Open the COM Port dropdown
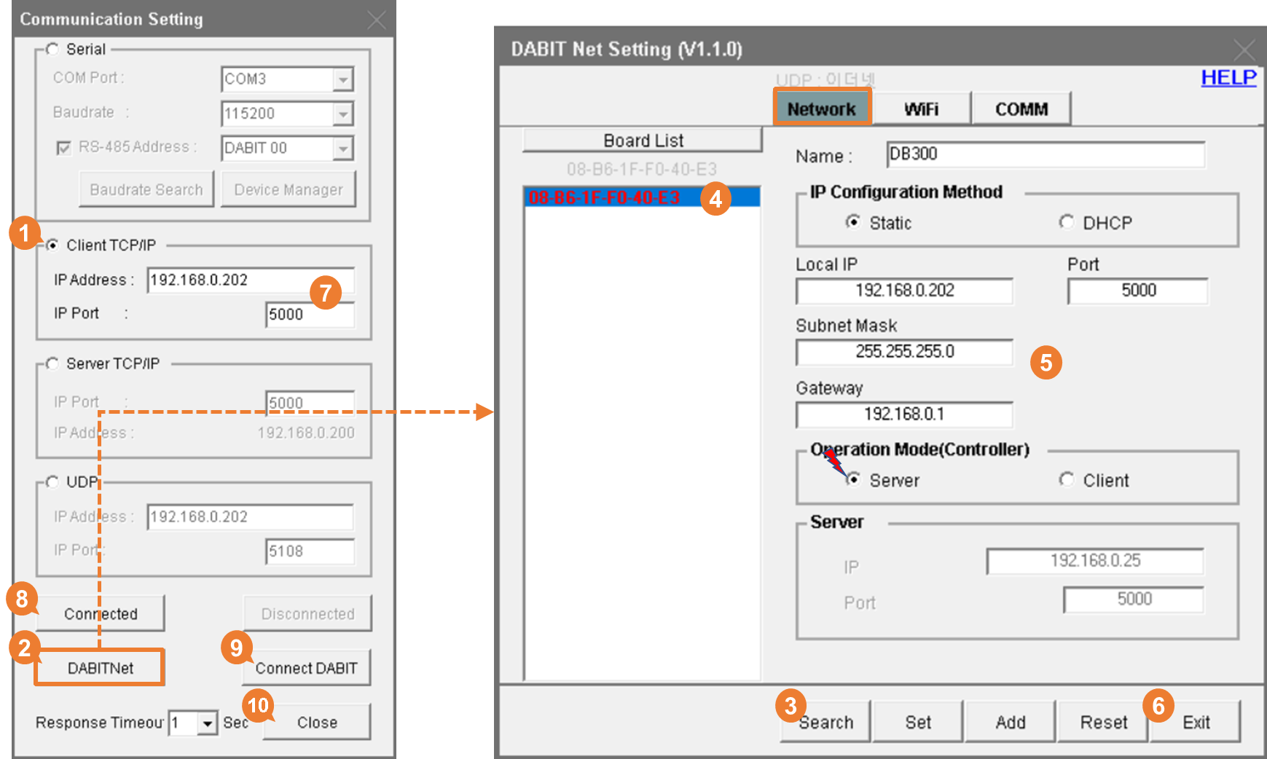 (342, 79)
